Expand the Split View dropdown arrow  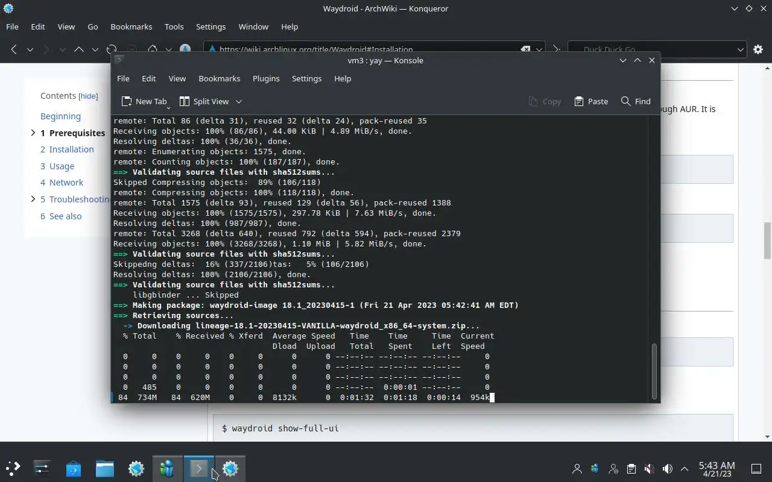(238, 101)
